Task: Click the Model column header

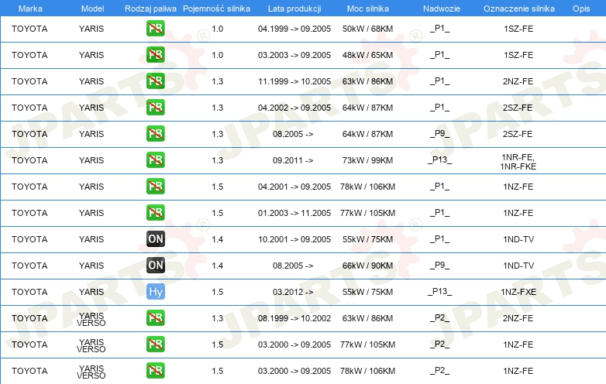Action: click(92, 9)
